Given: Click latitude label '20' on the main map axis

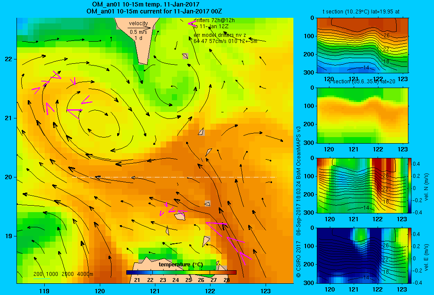Looking at the screenshot, I should (8, 177).
